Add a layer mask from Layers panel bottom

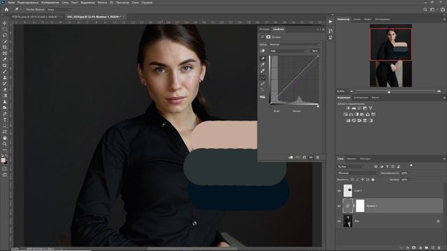[x=414, y=248]
